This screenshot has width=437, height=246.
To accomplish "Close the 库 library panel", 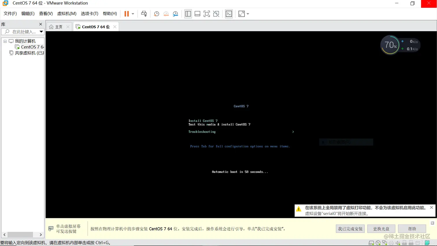I will (x=40, y=24).
